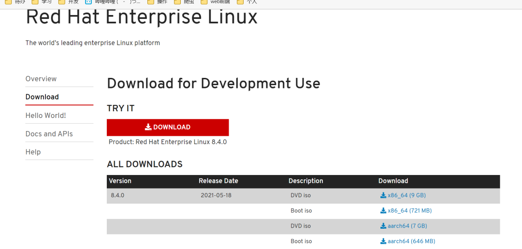Click the release date 2021-05-18
This screenshot has height=249, width=522.
[216, 195]
